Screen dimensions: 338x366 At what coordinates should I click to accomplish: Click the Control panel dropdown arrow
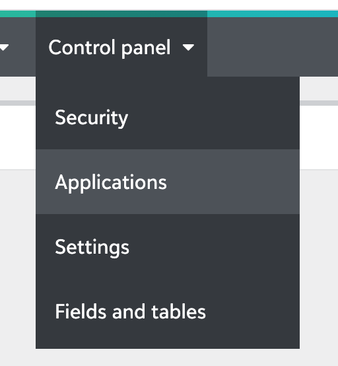(189, 48)
